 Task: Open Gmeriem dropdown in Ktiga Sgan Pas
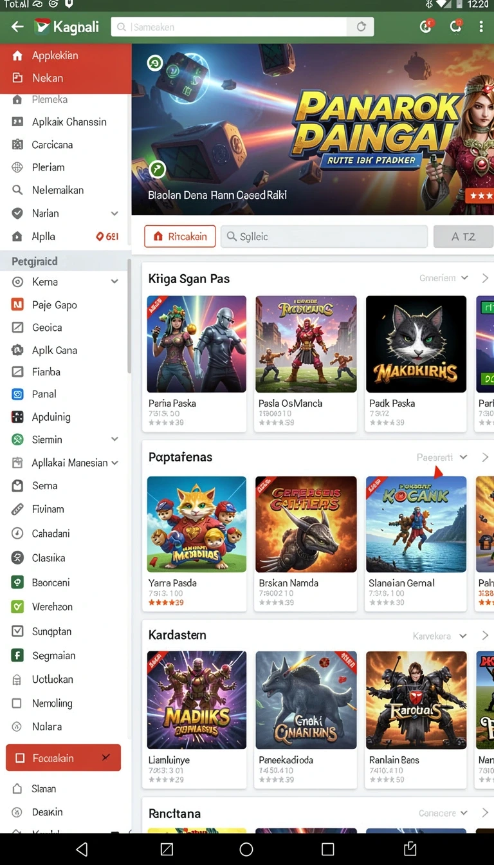[x=444, y=278]
